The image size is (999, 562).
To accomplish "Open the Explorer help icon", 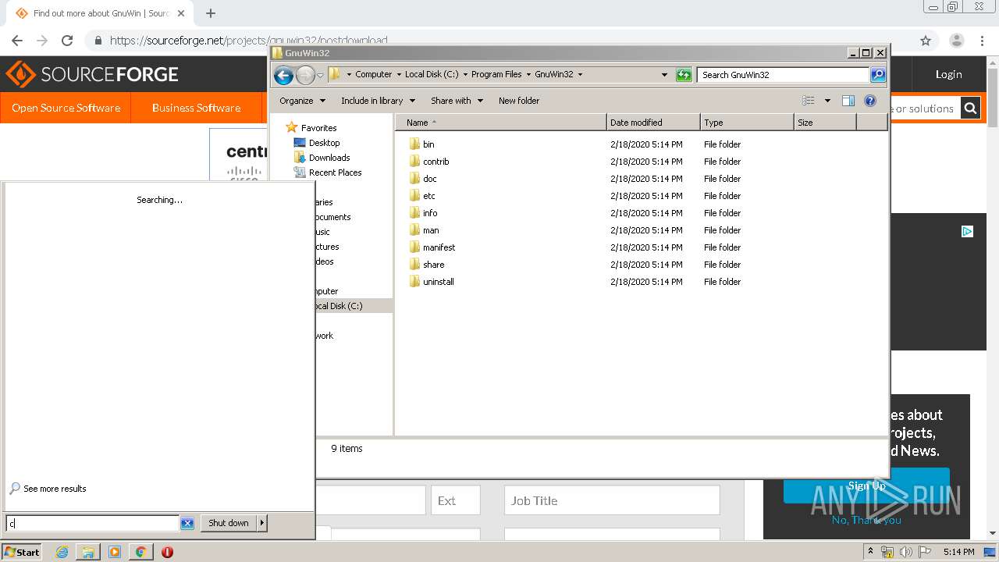I will coord(870,101).
